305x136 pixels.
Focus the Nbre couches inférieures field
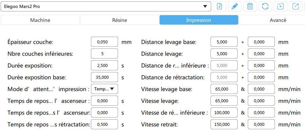(x=104, y=54)
